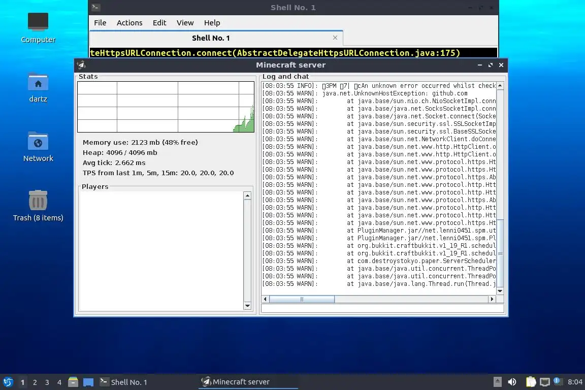585x390 pixels.
Task: Click the log horizontal scrollbar thumb
Action: pyautogui.click(x=302, y=299)
